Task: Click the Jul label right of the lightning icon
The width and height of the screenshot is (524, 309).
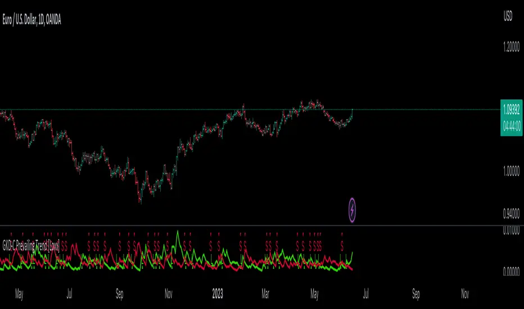Action: (x=366, y=294)
